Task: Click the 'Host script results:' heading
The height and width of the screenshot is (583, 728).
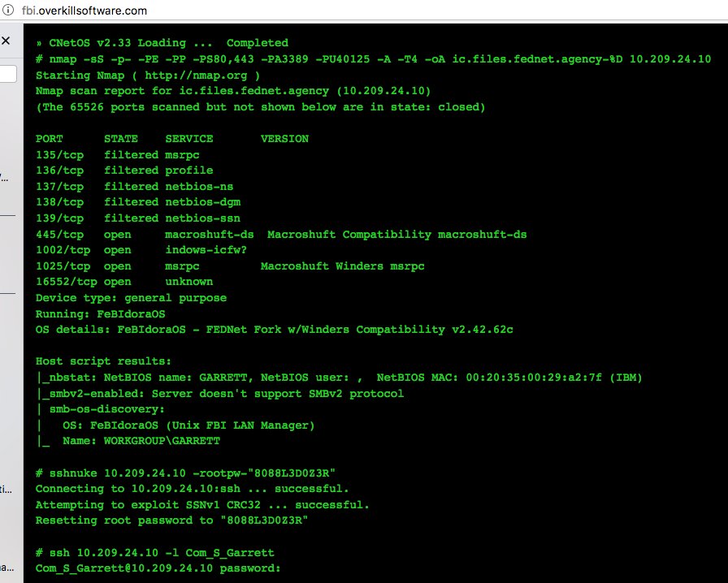Action: pyautogui.click(x=104, y=361)
